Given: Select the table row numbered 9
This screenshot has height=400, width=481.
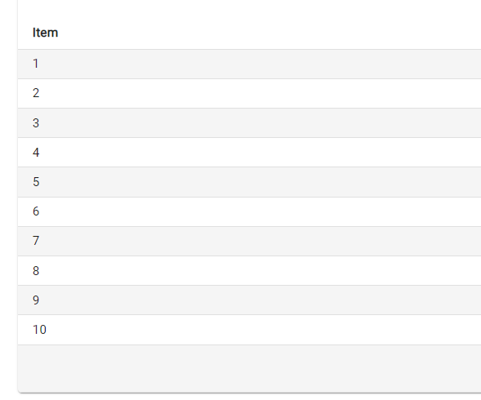Looking at the screenshot, I should (249, 300).
